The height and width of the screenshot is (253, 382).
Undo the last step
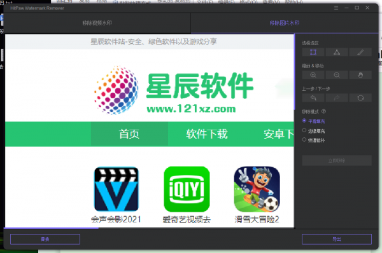[313, 98]
